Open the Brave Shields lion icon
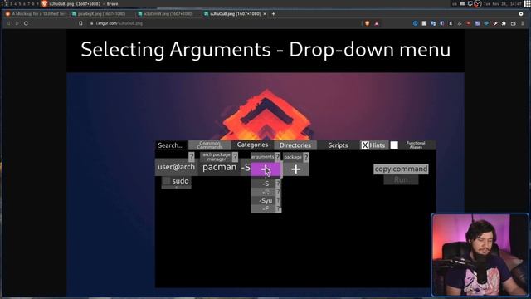Viewport: 531px width, 299px height. pyautogui.click(x=367, y=23)
